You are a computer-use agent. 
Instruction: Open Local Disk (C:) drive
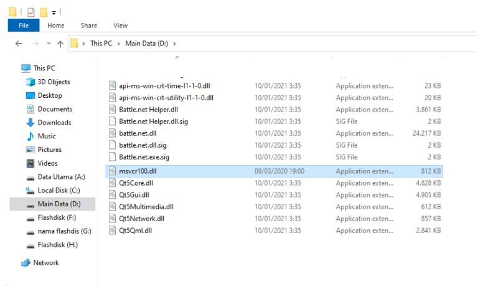[59, 190]
